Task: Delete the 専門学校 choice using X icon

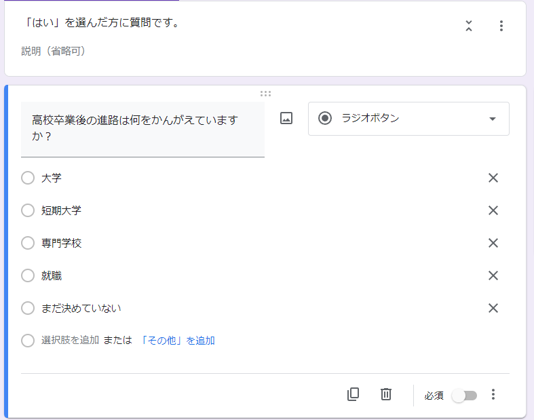Action: tap(493, 243)
